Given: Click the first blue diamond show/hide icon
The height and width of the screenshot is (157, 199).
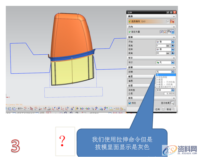Looking at the screenshot, I should point(82,109).
